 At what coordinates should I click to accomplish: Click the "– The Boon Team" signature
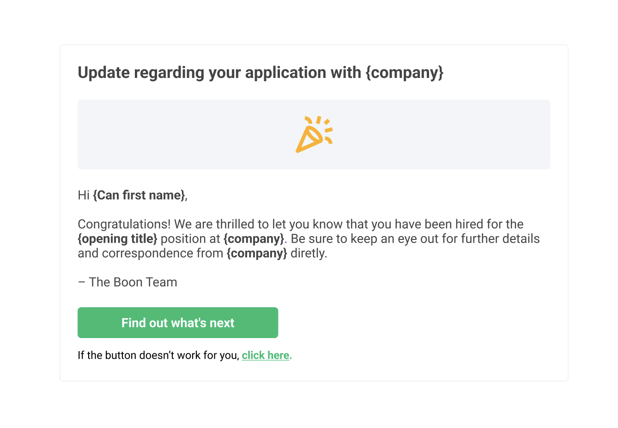pyautogui.click(x=127, y=282)
